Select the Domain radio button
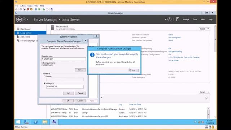The height and width of the screenshot is (130, 231). pyautogui.click(x=45, y=77)
